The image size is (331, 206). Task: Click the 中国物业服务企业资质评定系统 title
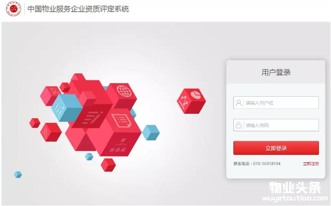click(78, 9)
